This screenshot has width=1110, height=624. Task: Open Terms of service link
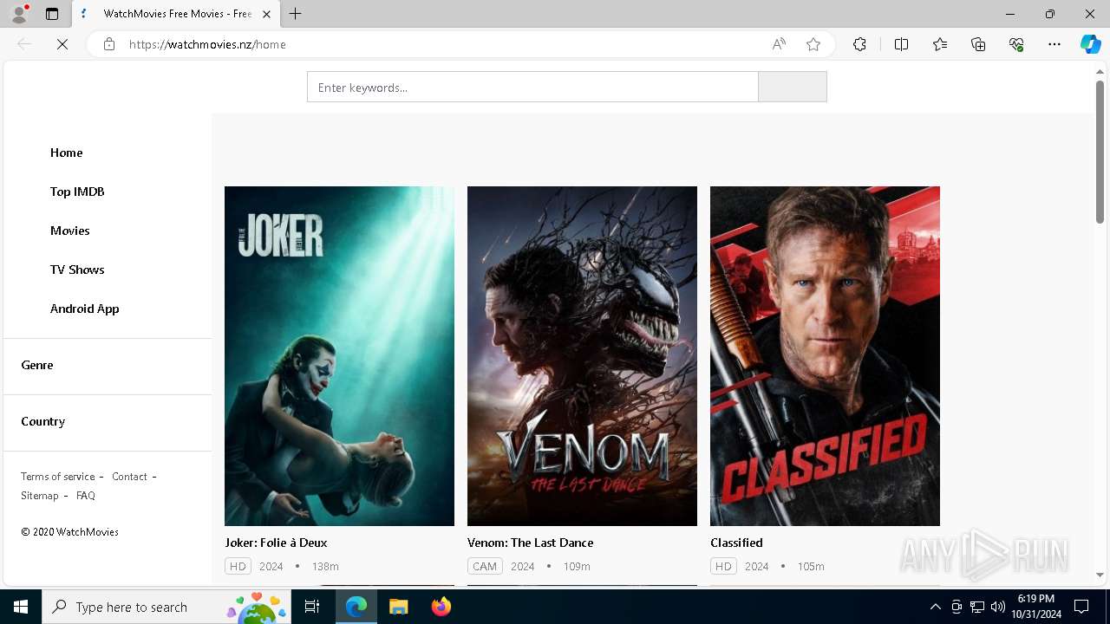[58, 477]
